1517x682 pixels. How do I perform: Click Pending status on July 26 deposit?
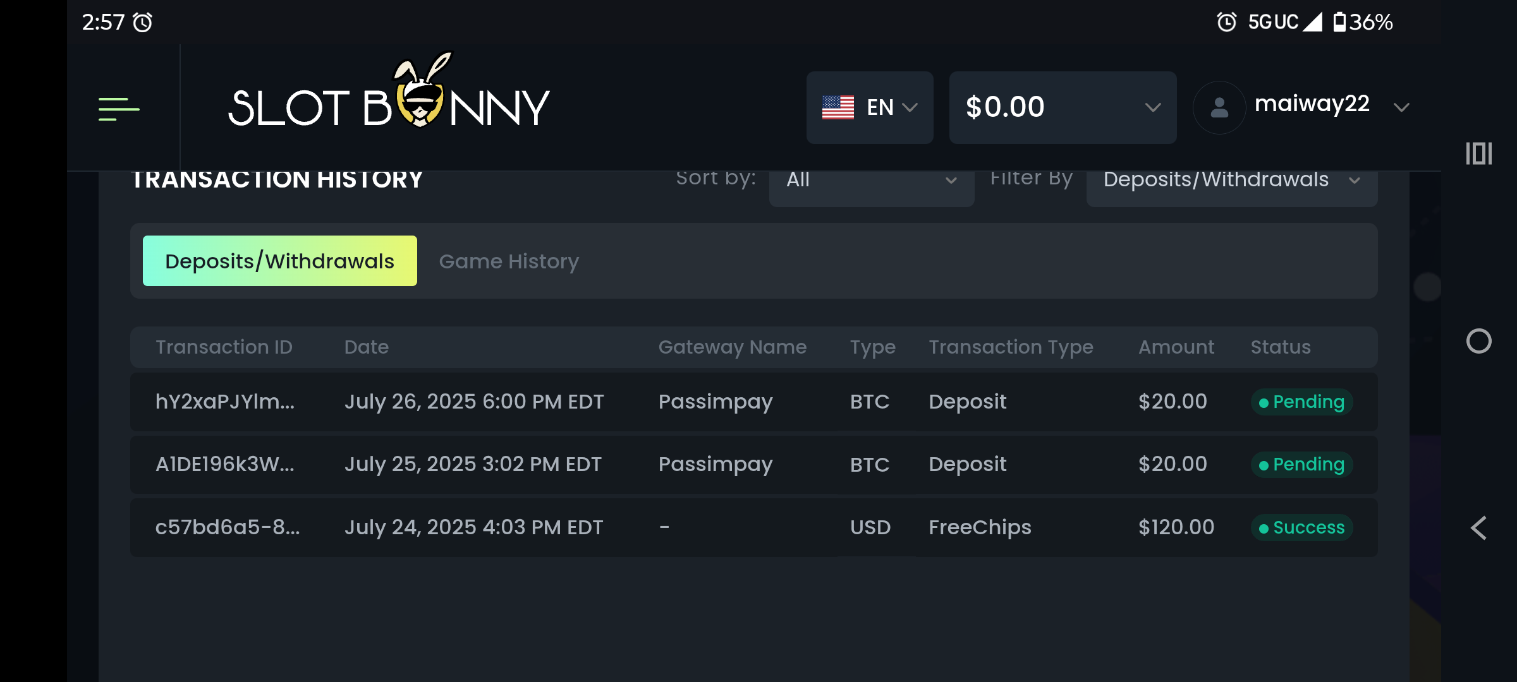click(x=1301, y=402)
